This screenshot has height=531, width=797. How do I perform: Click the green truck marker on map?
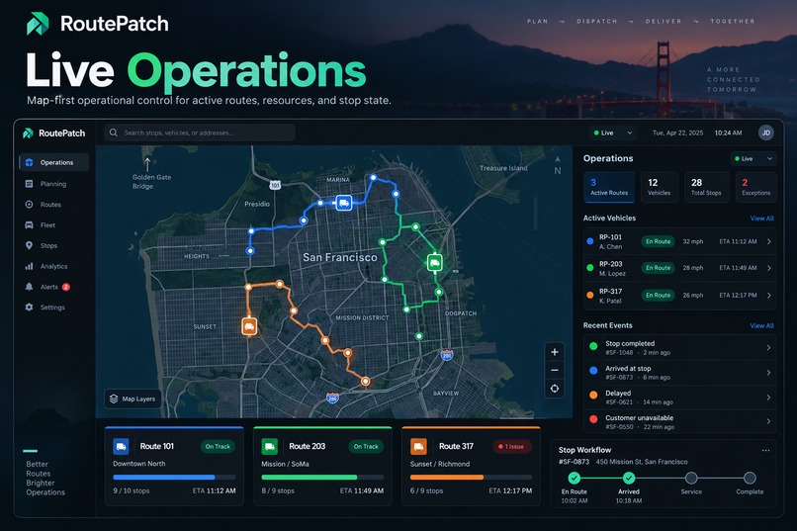tap(434, 263)
